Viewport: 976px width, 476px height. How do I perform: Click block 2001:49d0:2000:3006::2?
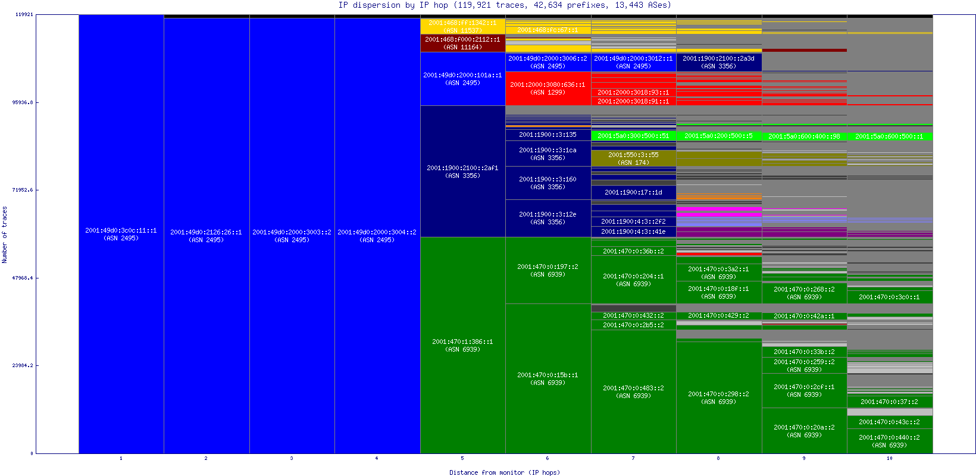tap(548, 62)
